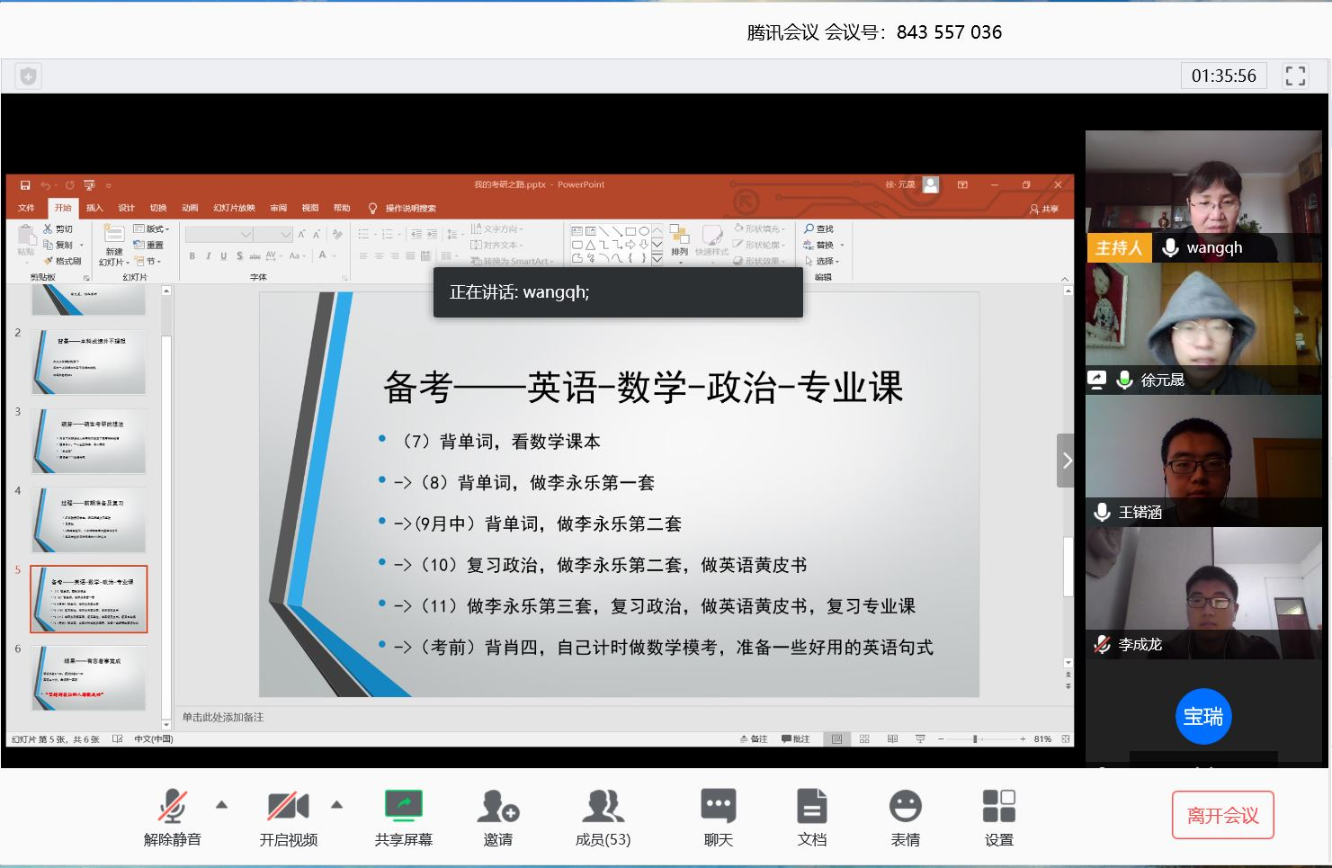Select slide 2 thumbnail
1332x868 pixels.
[x=88, y=362]
